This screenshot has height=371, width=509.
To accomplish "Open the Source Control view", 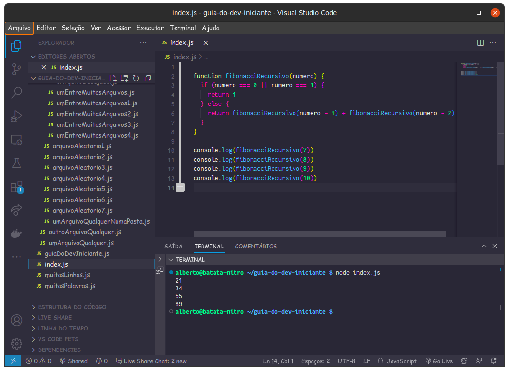I will pos(16,69).
